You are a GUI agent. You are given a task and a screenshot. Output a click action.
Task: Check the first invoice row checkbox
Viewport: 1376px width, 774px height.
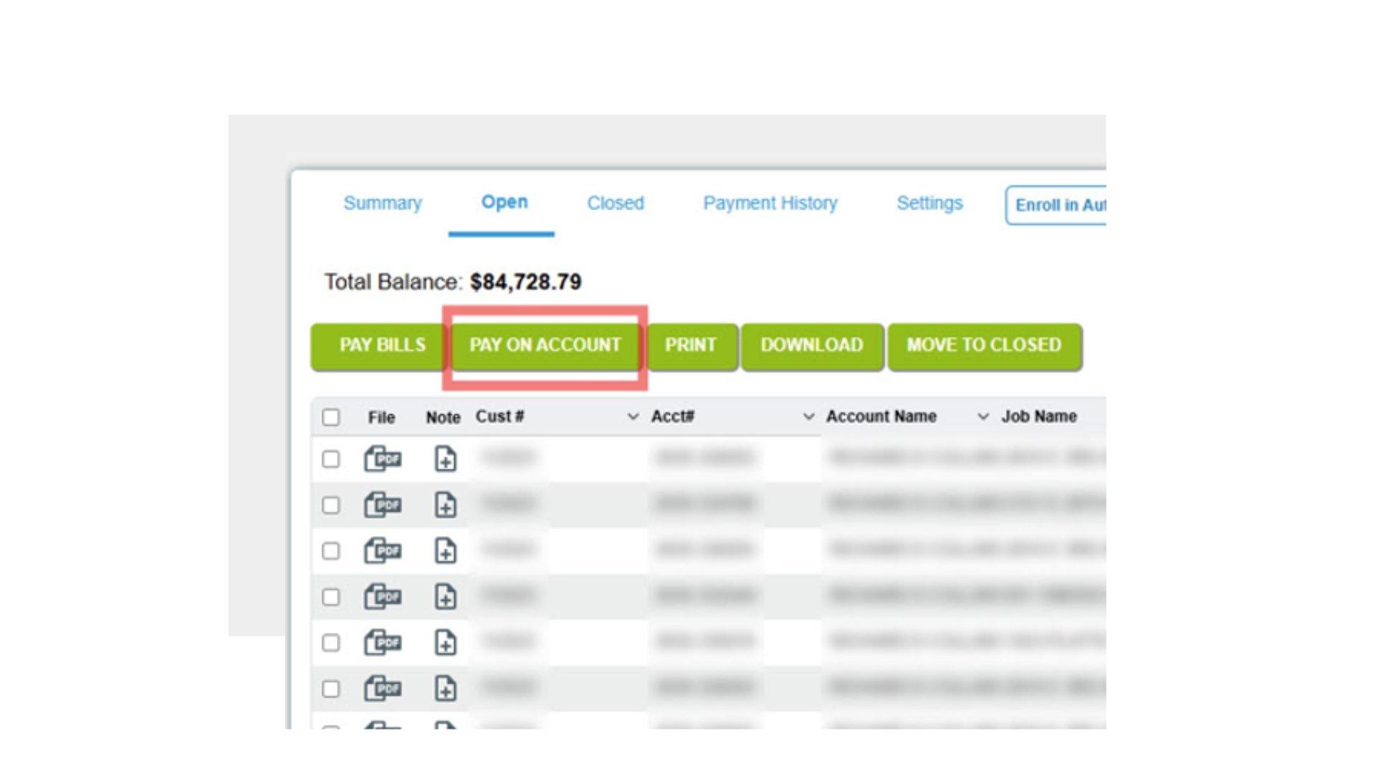pyautogui.click(x=330, y=459)
